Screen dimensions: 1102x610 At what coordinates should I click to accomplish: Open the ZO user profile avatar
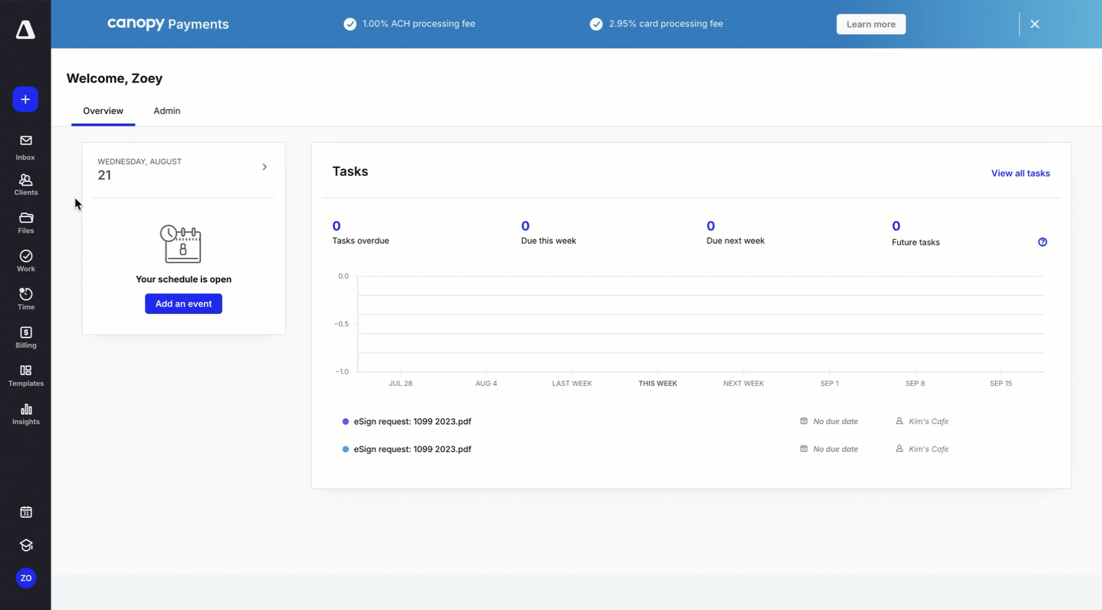point(26,578)
